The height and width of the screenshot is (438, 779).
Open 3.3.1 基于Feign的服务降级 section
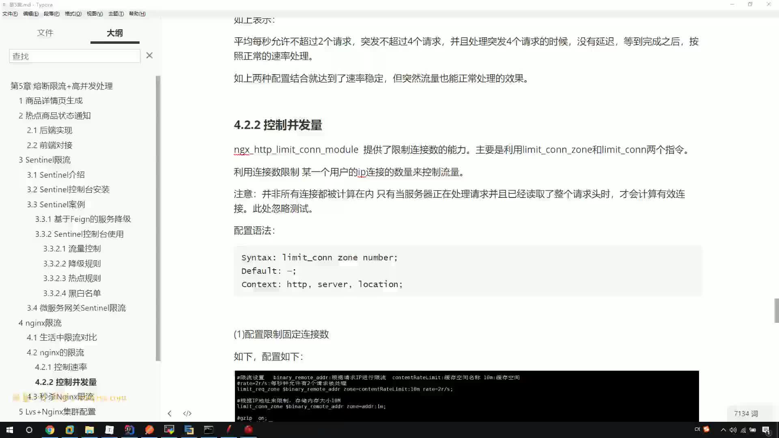click(x=83, y=219)
